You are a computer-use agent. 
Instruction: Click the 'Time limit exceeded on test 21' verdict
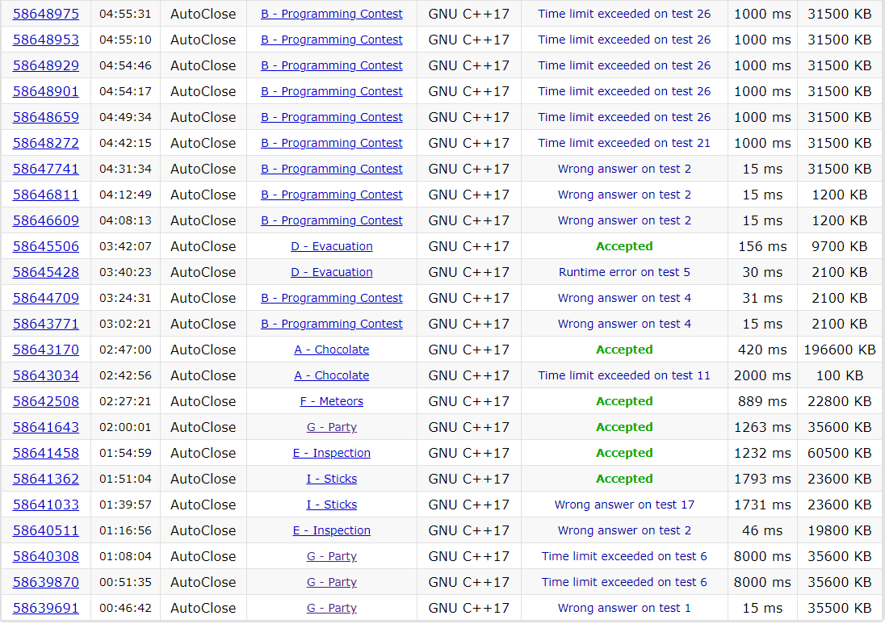click(x=624, y=143)
